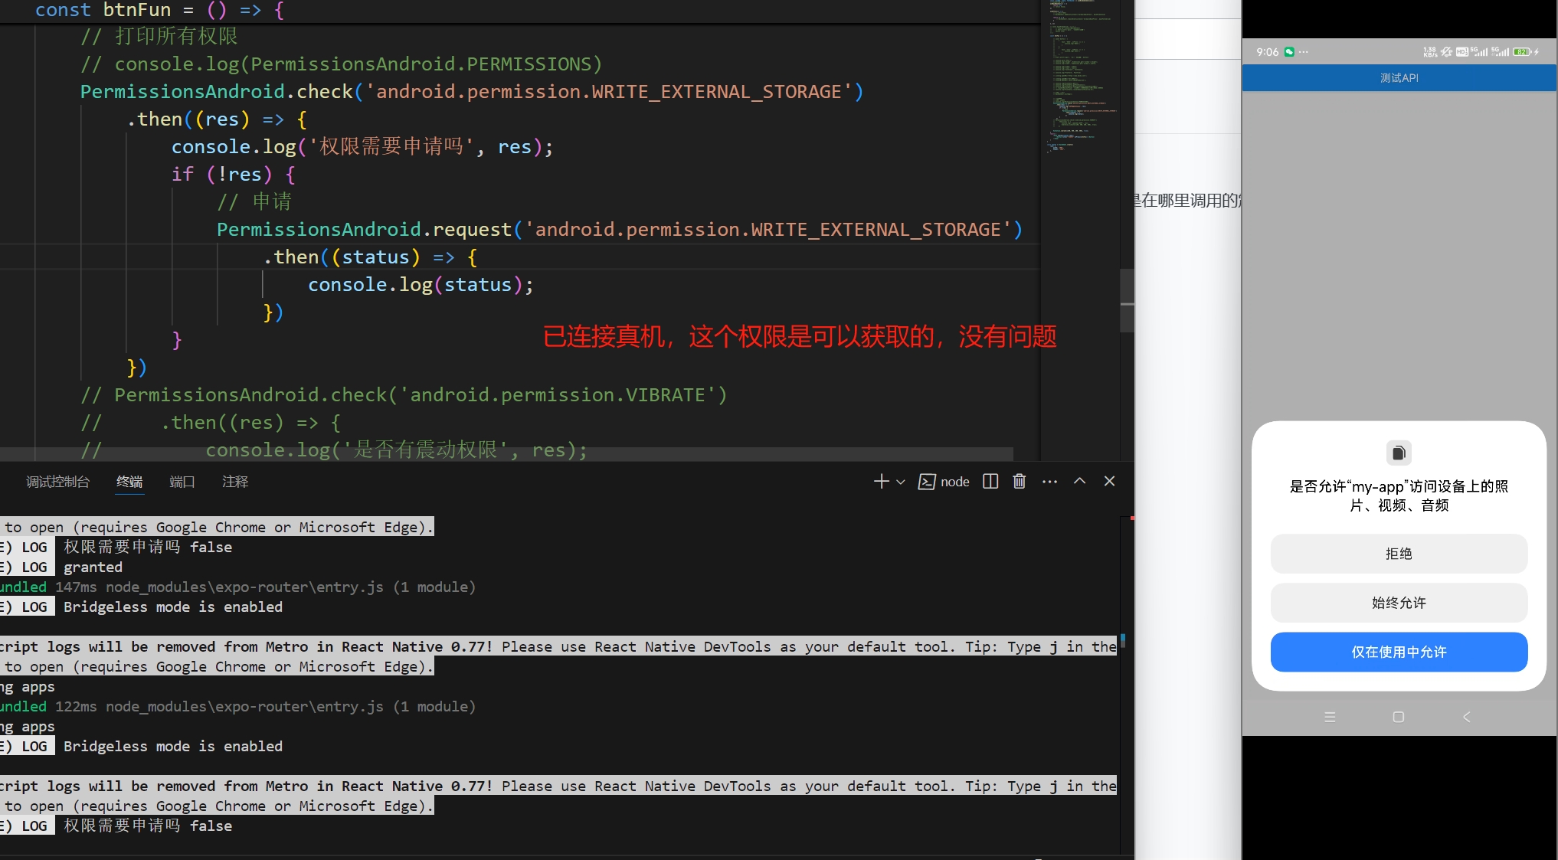Tap 拒绝 in the phone permission dialog
The width and height of the screenshot is (1558, 860).
1399,554
